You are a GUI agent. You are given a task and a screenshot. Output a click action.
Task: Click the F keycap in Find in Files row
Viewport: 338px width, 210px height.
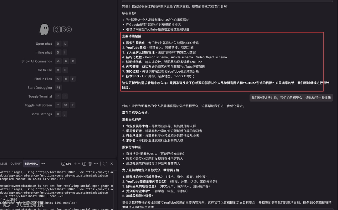[x=73, y=79]
